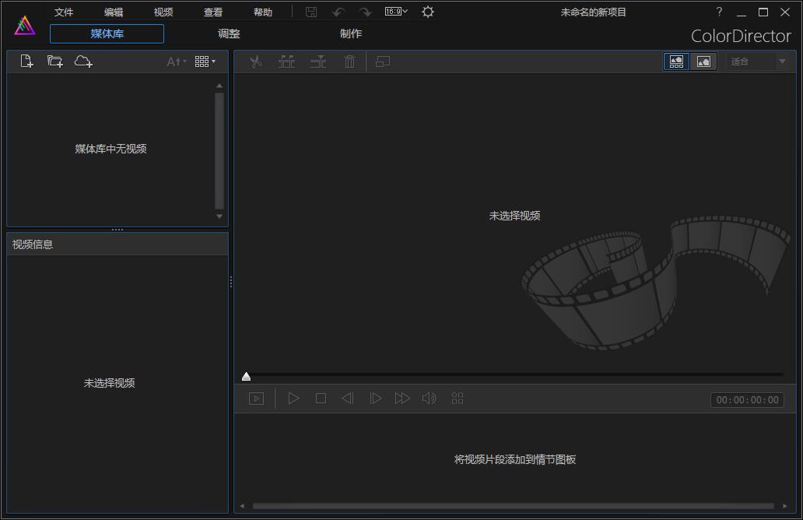Fast forward the video

point(402,399)
